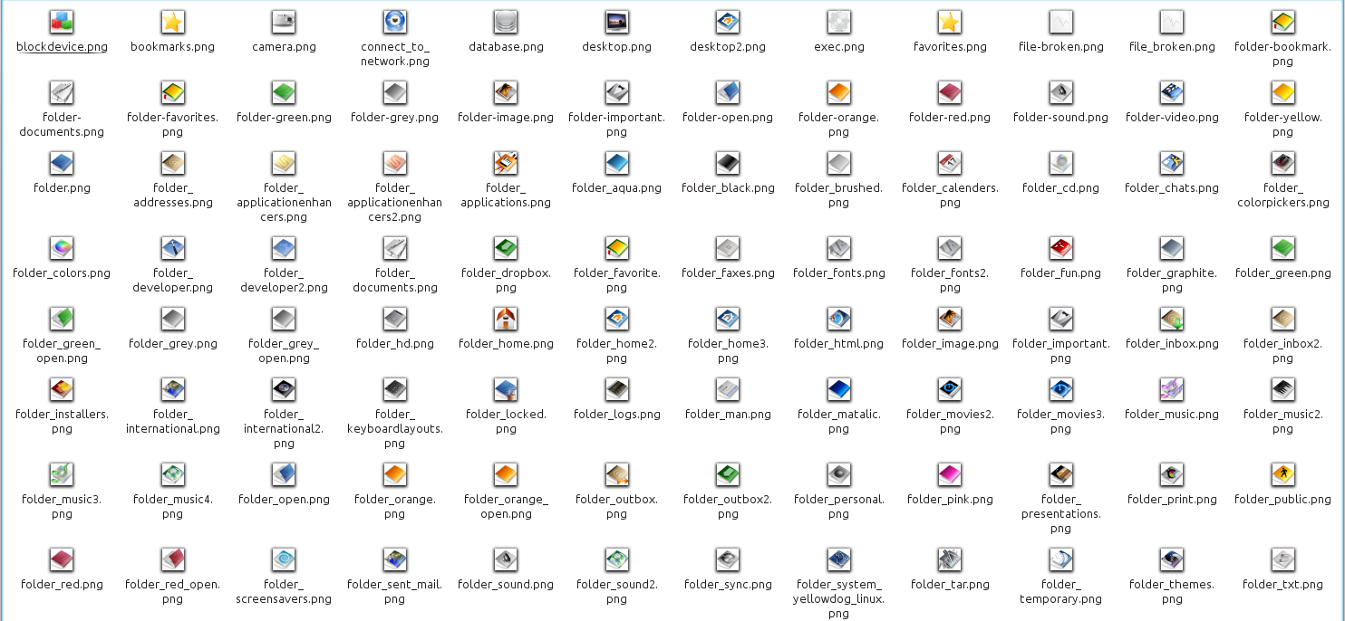This screenshot has width=1345, height=621.
Task: Select the label 'folder-bookmark.png'
Action: pos(1283,54)
